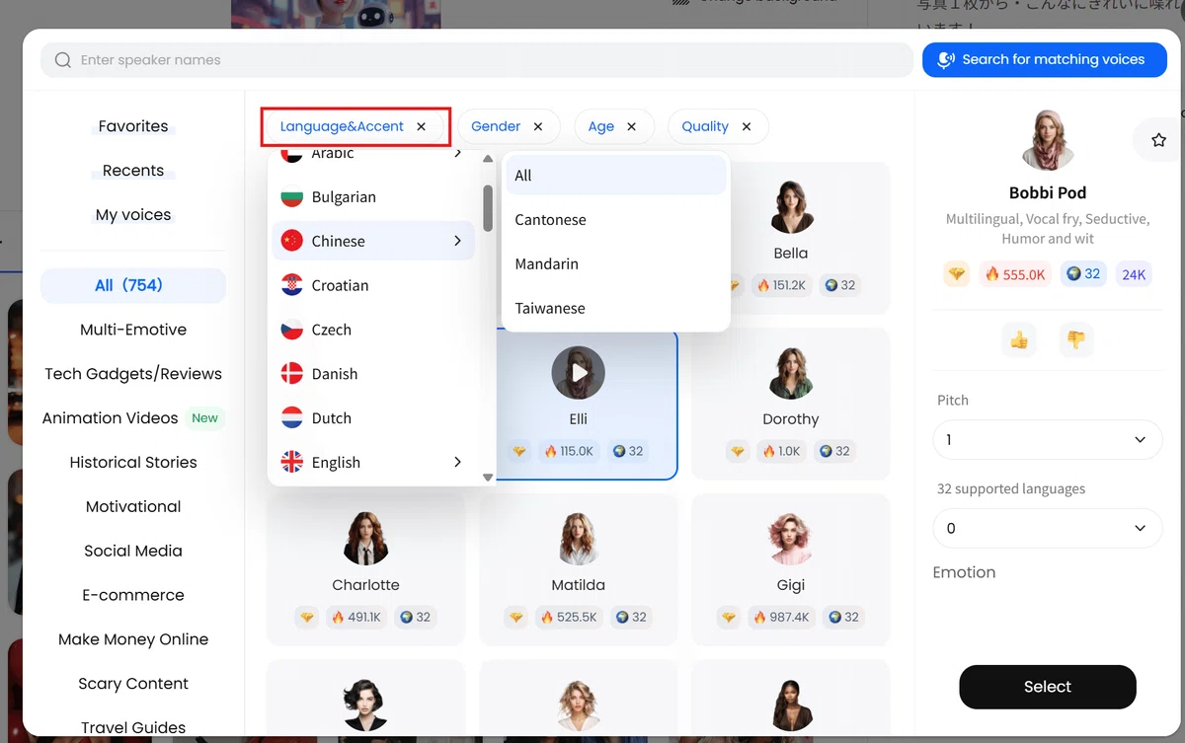Viewport: 1185px width, 743px height.
Task: Clear the Quality filter with its X
Action: (747, 126)
